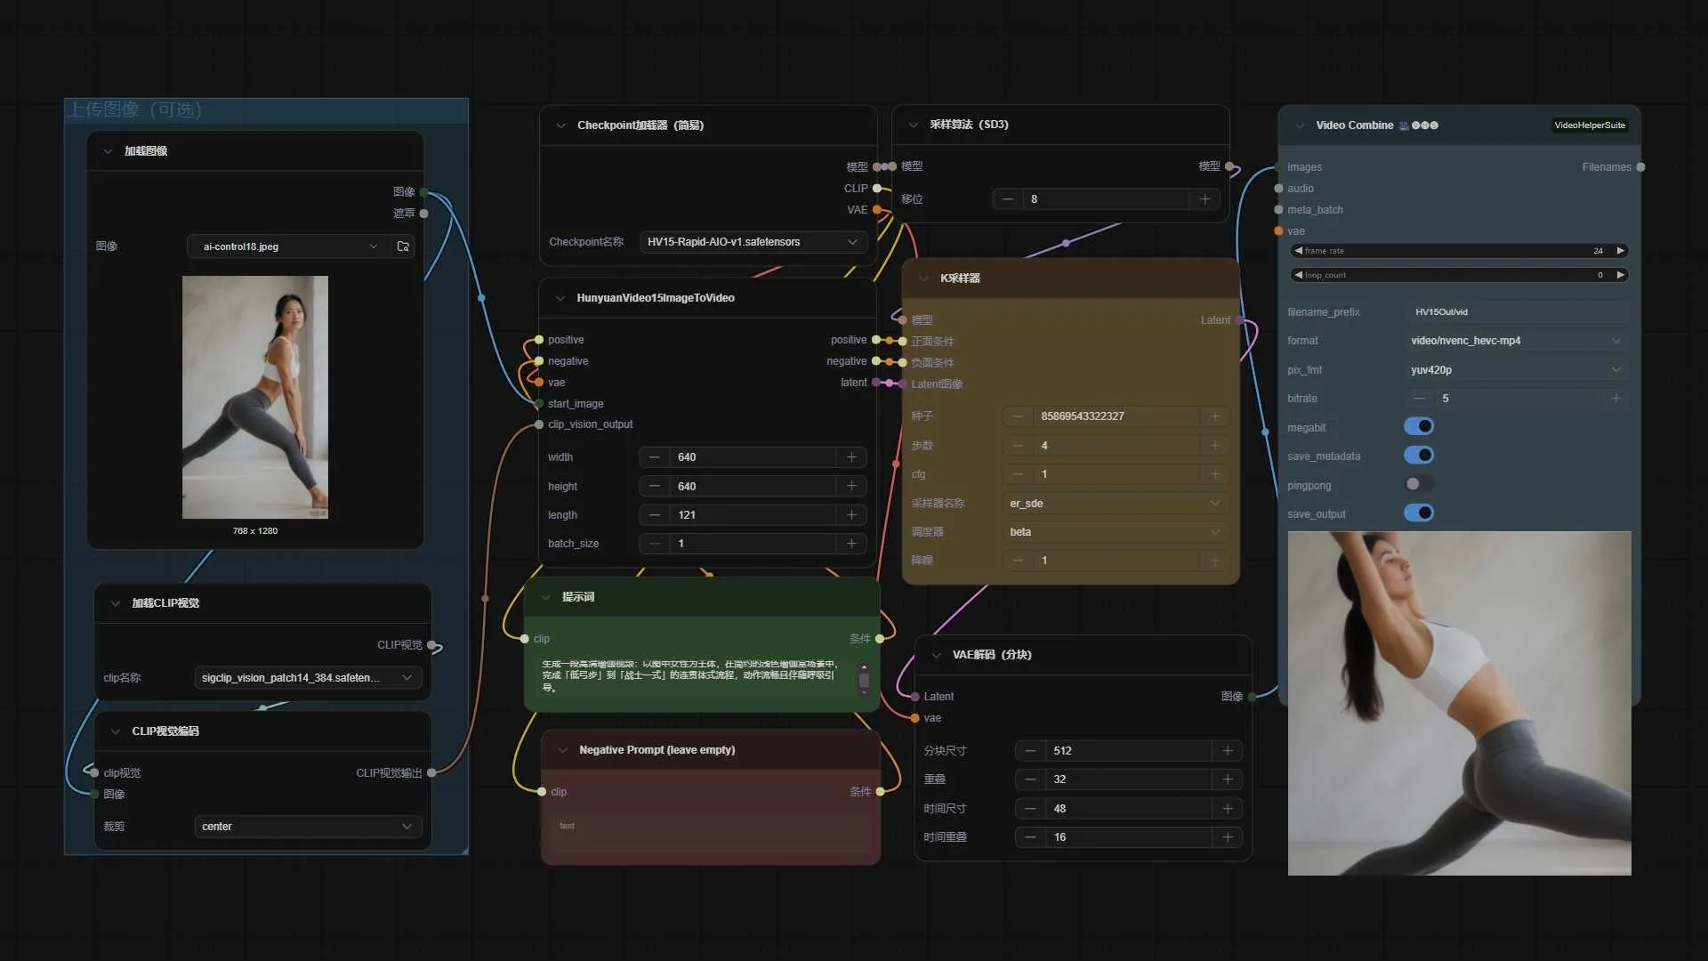
Task: Decrease the steps value in KSampler
Action: (x=1018, y=446)
